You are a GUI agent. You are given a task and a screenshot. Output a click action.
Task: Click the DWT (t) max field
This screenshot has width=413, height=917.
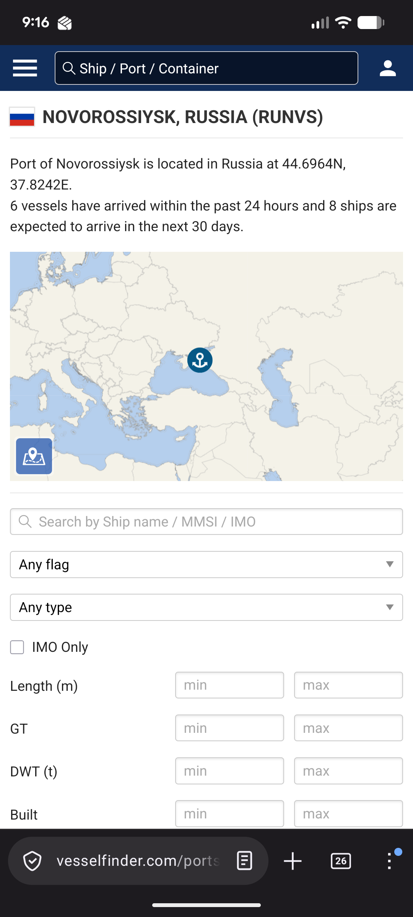click(x=348, y=771)
